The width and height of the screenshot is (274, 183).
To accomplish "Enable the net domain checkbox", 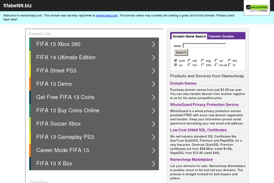I will click(189, 60).
